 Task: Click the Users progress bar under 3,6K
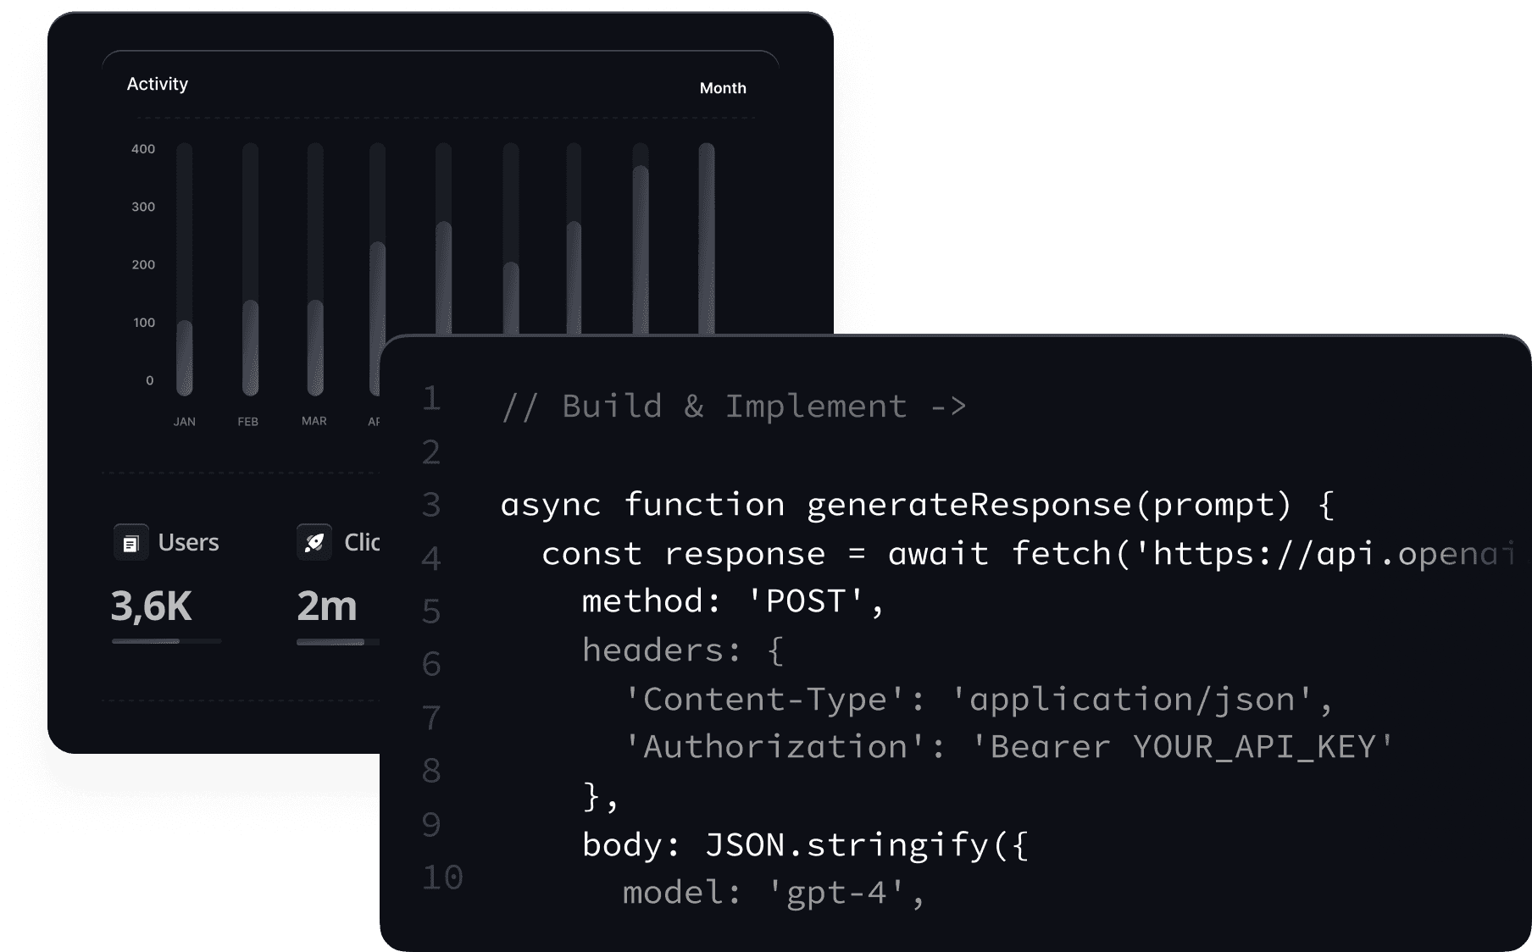(x=166, y=641)
